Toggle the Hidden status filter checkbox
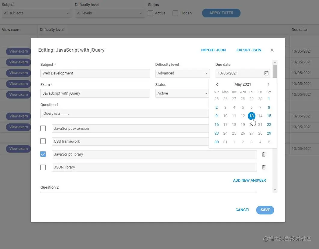This screenshot has width=319, height=249. click(x=175, y=13)
